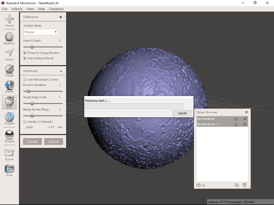Screen dimensions: 274x205
Task: Open the Print tool
Action: (9, 171)
